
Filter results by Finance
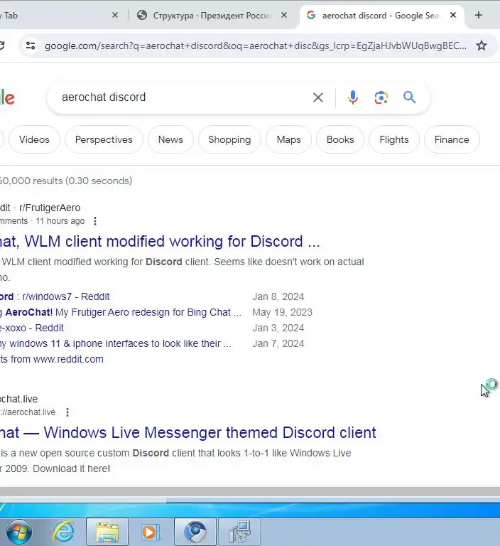tap(452, 139)
